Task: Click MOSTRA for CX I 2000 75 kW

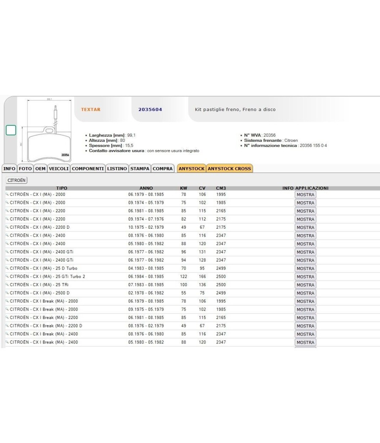Action: 305,203
